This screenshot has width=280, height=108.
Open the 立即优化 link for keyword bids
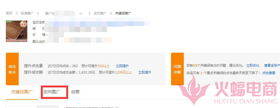[253, 65]
